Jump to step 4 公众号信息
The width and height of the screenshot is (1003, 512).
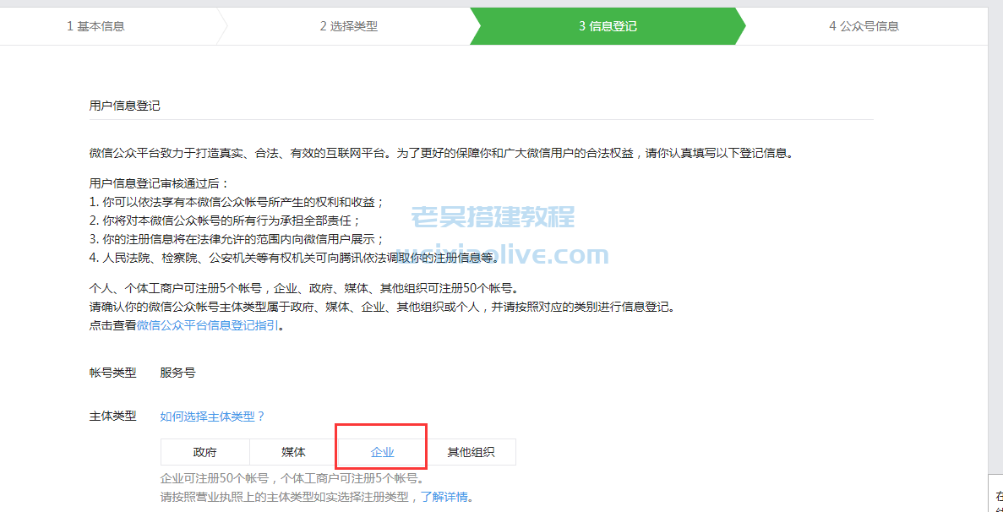click(861, 25)
